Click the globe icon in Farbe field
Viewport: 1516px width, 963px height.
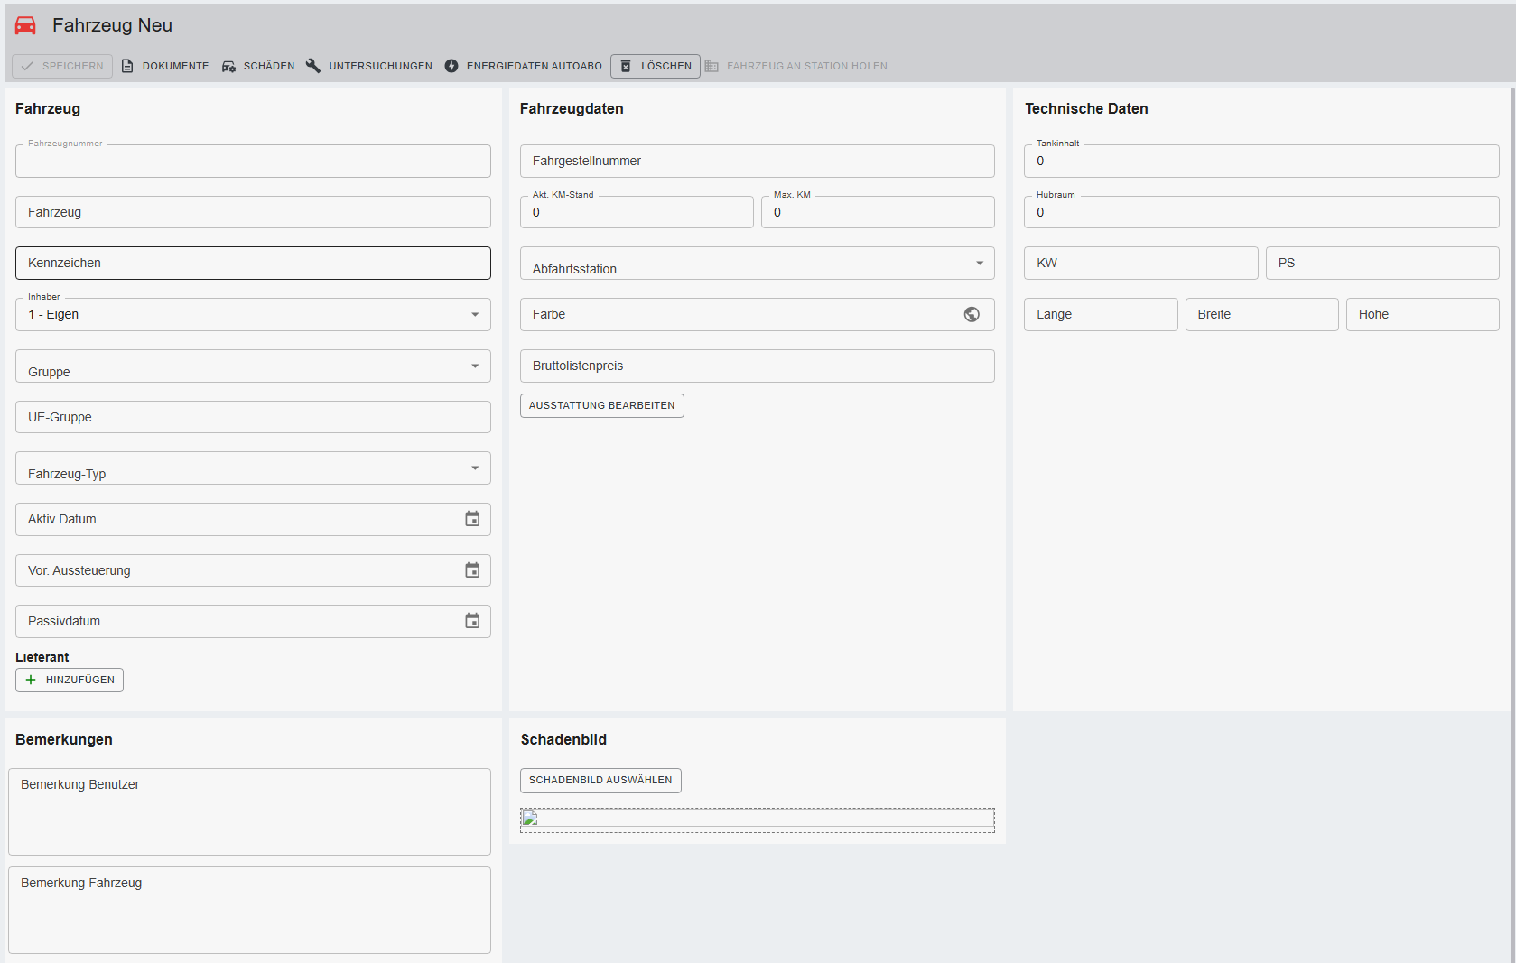coord(972,314)
